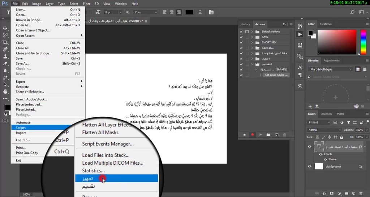
Task: Uncheck the Default Actions set checkmark
Action: [241, 31]
